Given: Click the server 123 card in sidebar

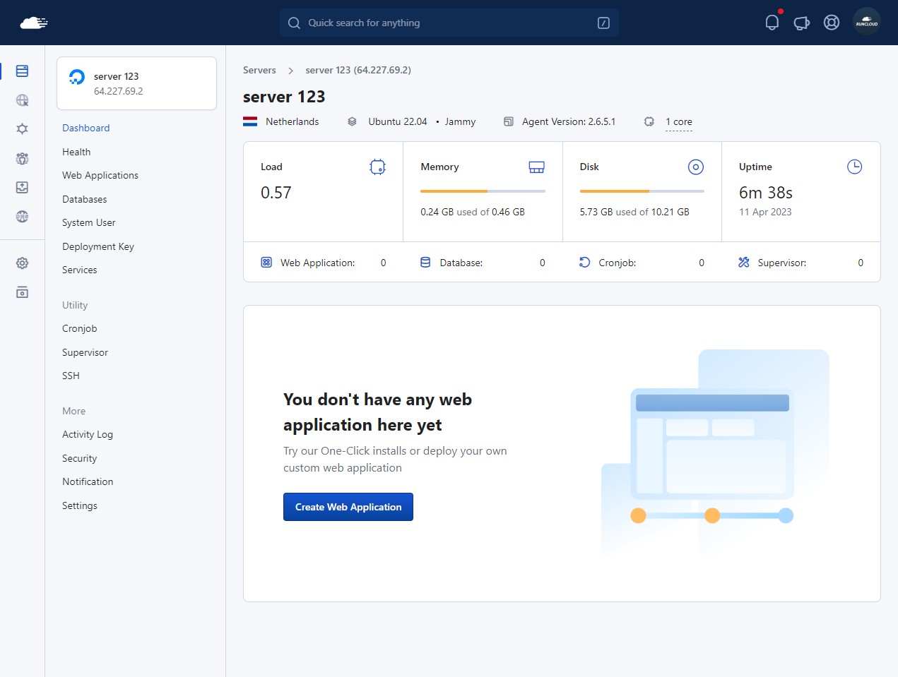Looking at the screenshot, I should pyautogui.click(x=136, y=83).
